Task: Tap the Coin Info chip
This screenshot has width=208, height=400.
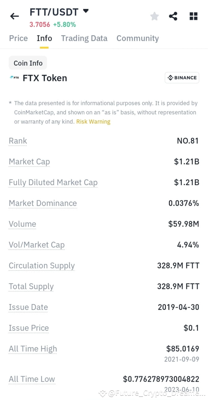Action: (28, 63)
